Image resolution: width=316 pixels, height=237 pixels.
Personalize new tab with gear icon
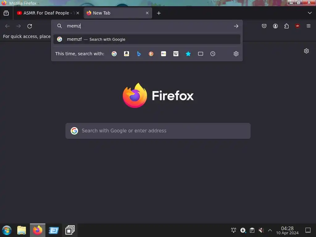coord(306,51)
